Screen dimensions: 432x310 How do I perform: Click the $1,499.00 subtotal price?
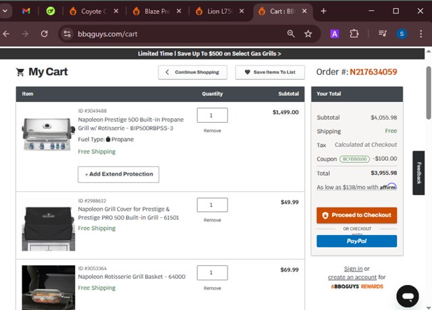pos(286,112)
